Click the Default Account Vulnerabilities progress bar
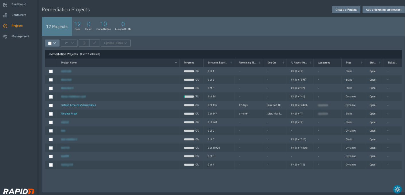Screen dimensions: 405x195 point(189,105)
